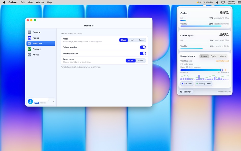This screenshot has height=151, width=241.
Task: Click the blue account avatar icon
Action: coord(30,101)
